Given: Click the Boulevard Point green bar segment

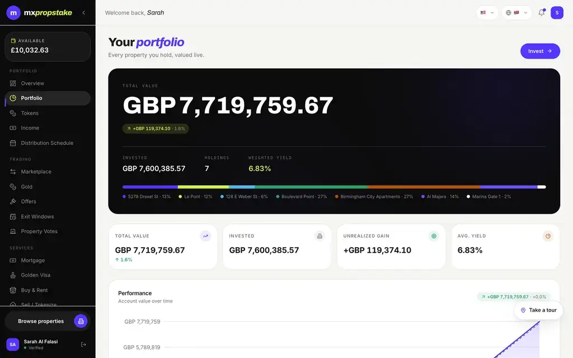Looking at the screenshot, I should pos(311,187).
